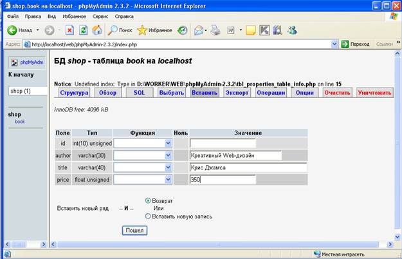
Task: Open the Файл menu
Action: pyautogui.click(x=13, y=16)
